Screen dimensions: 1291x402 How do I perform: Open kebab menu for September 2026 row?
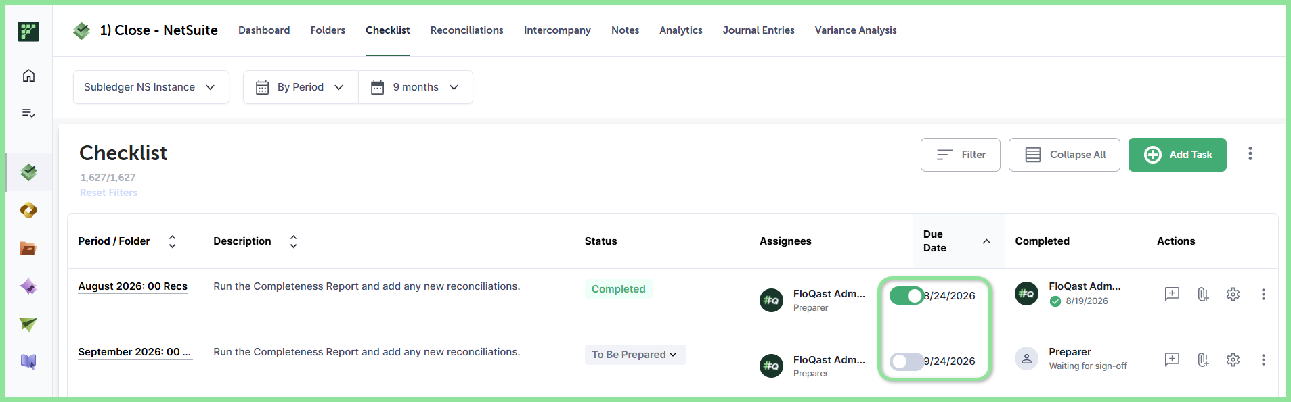coord(1263,359)
